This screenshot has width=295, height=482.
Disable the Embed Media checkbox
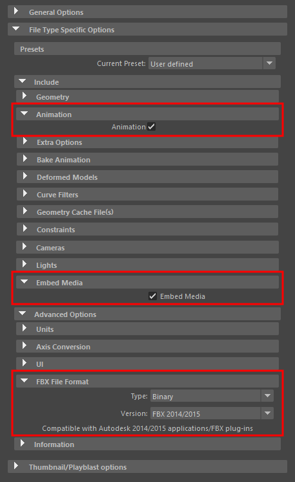point(153,296)
